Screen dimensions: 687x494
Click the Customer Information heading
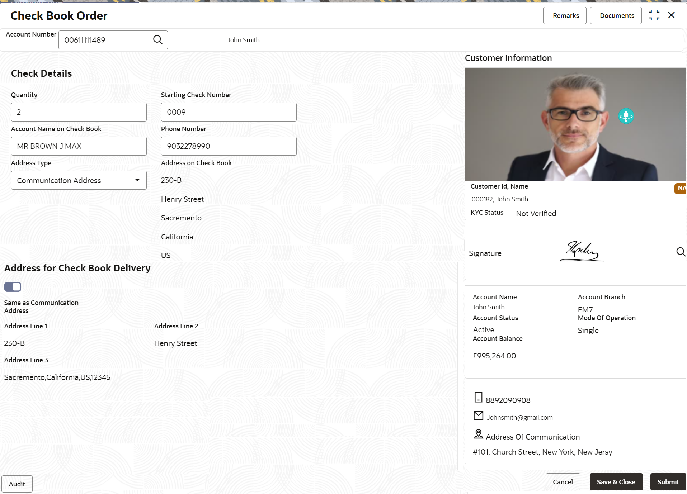[x=508, y=58]
